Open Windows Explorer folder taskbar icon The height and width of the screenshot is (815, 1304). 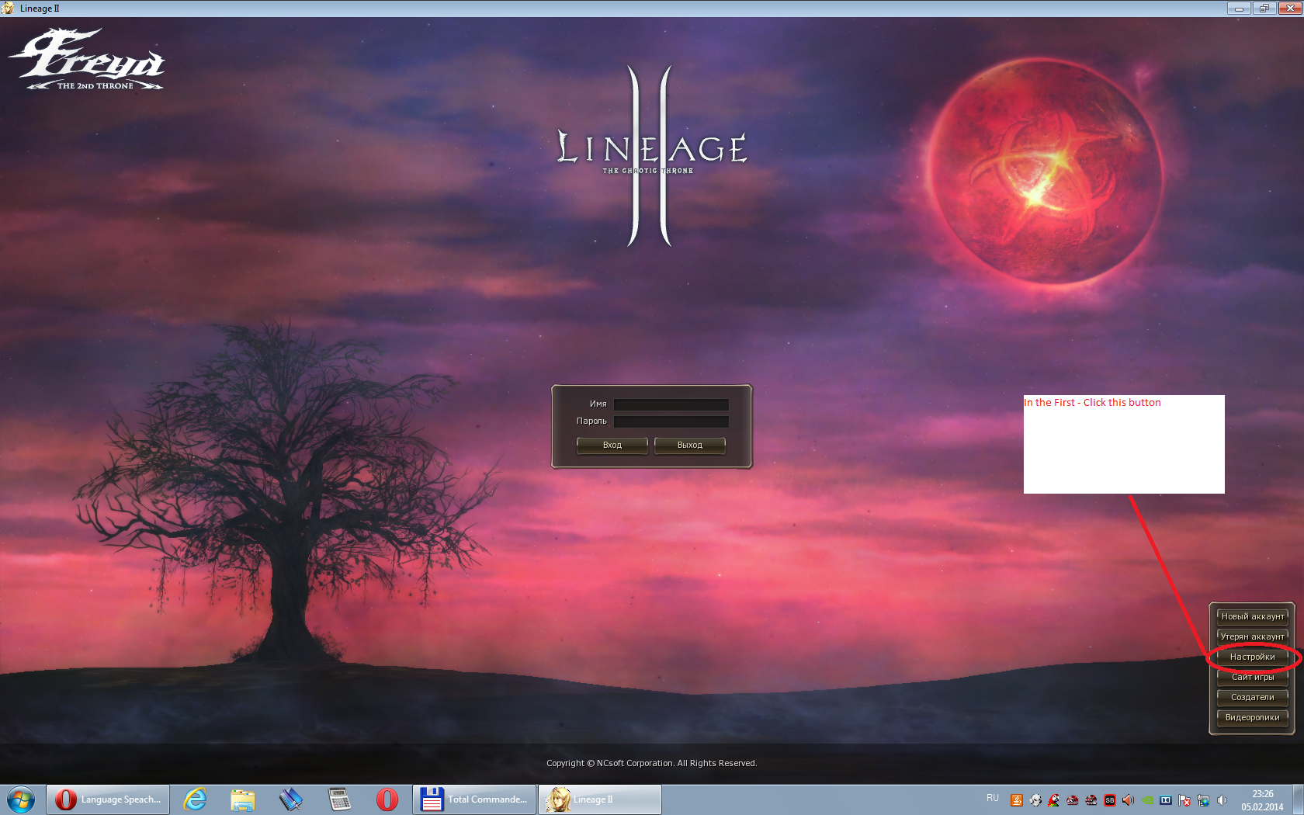point(243,799)
